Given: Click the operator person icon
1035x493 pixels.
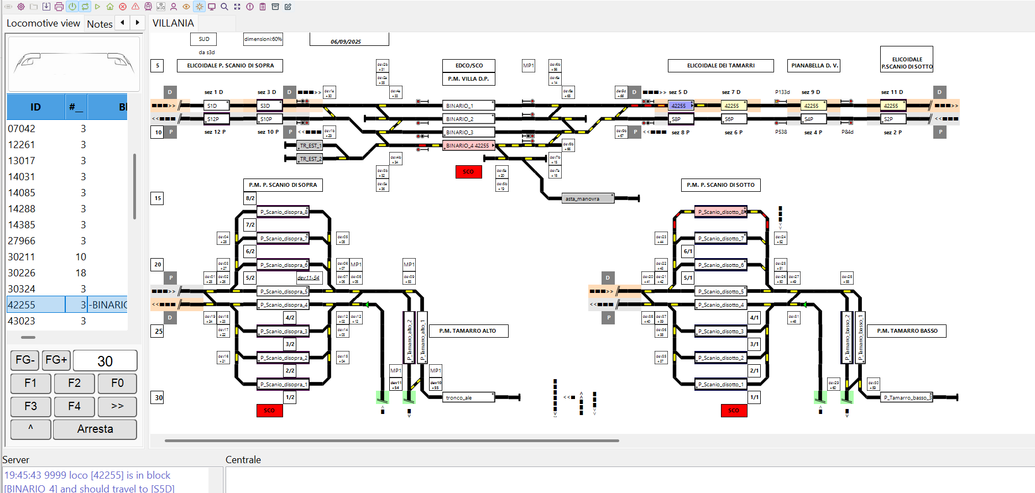Looking at the screenshot, I should pyautogui.click(x=174, y=7).
